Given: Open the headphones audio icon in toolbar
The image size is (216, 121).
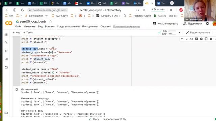Looking at the screenshot, I should [138, 10].
